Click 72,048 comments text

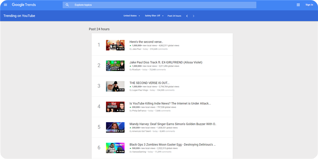[x=158, y=69]
